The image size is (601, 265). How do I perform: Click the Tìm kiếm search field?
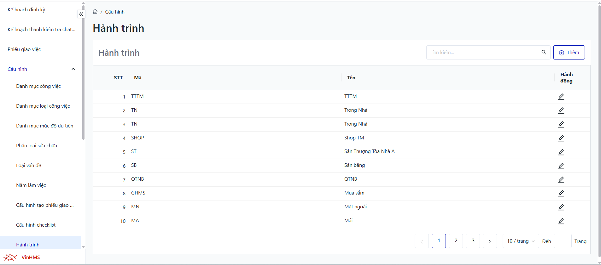click(483, 53)
